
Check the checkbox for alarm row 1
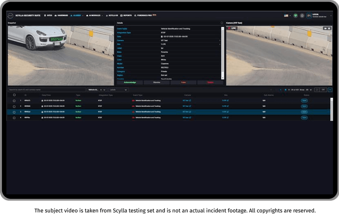click(x=14, y=101)
